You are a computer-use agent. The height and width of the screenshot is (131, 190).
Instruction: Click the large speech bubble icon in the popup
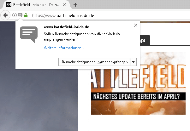pos(29,34)
